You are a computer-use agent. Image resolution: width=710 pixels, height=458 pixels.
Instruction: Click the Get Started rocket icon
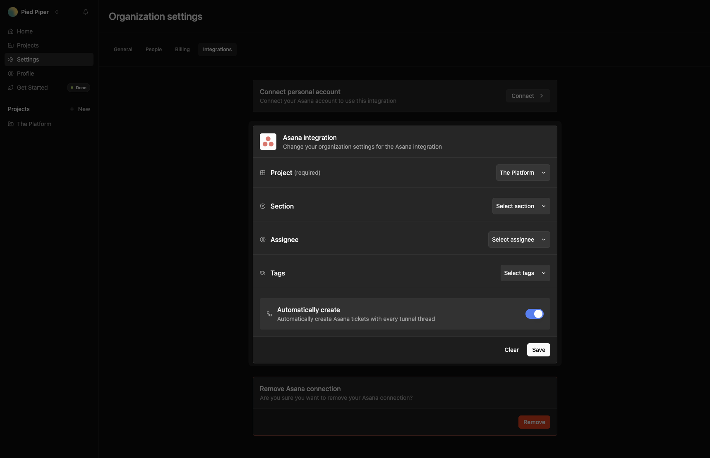[11, 88]
